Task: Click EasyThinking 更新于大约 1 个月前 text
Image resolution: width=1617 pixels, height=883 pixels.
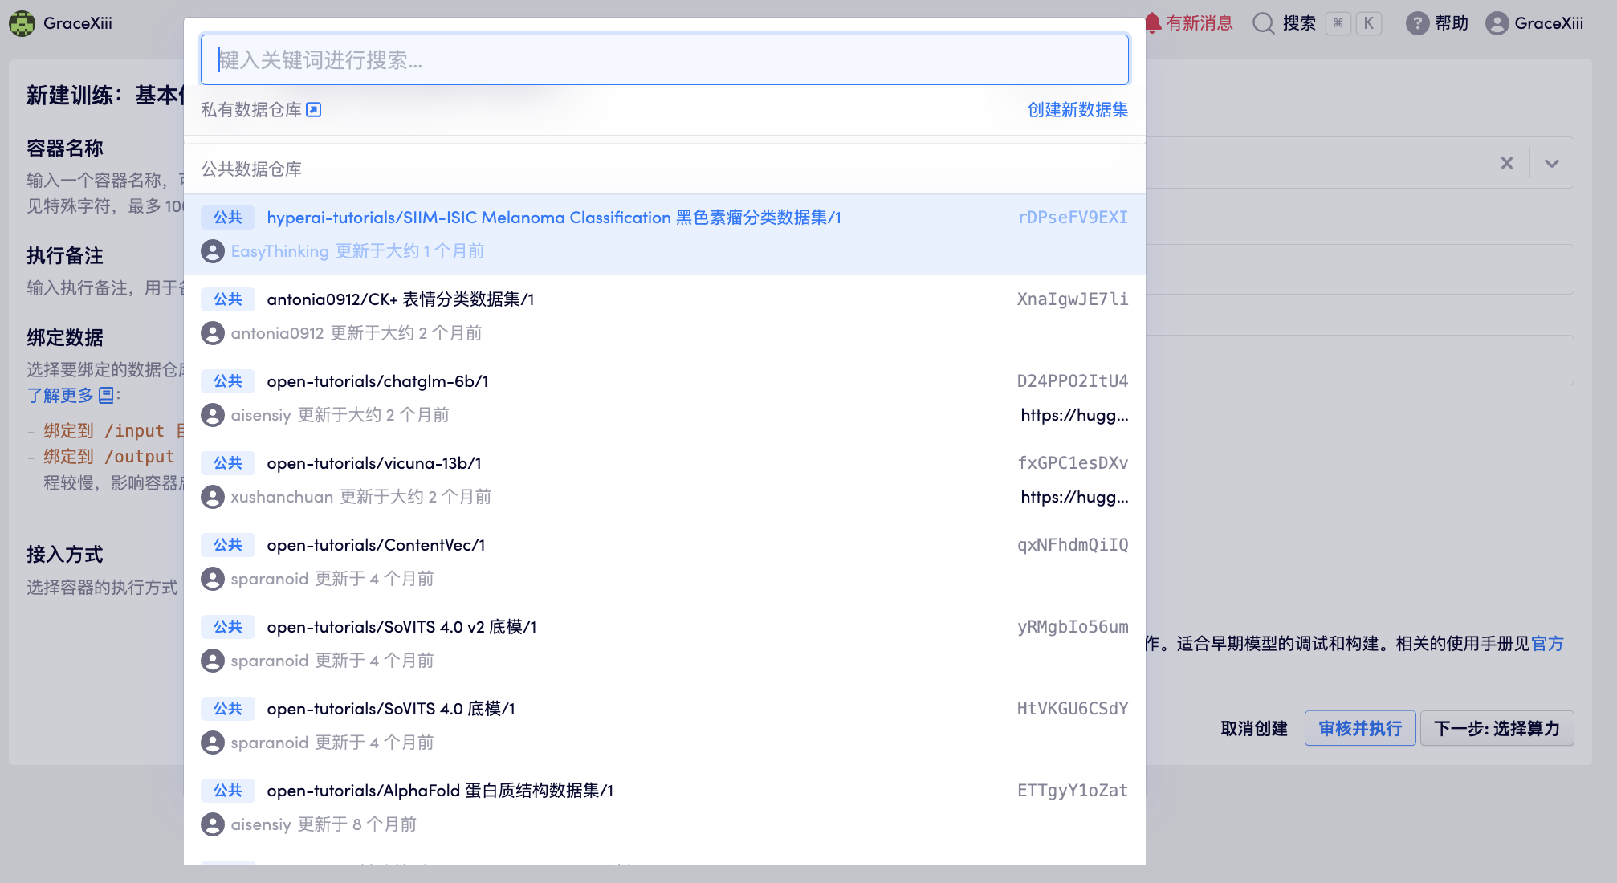Action: coord(358,251)
